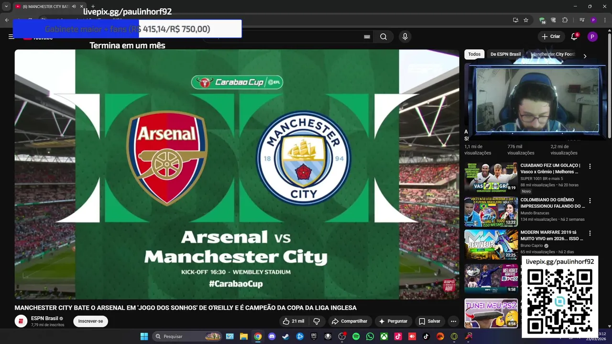Open the CUIABANO FEZ UM GOLAÇO video thumbnail
Screen dimensions: 612x344
(x=491, y=177)
